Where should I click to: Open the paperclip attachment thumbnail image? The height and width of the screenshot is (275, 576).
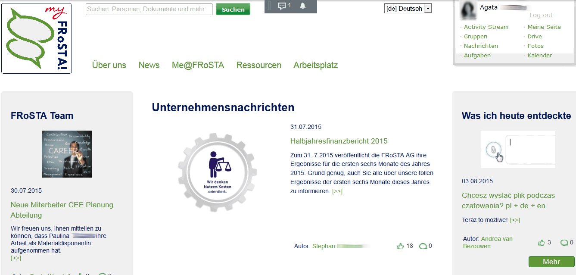point(518,149)
